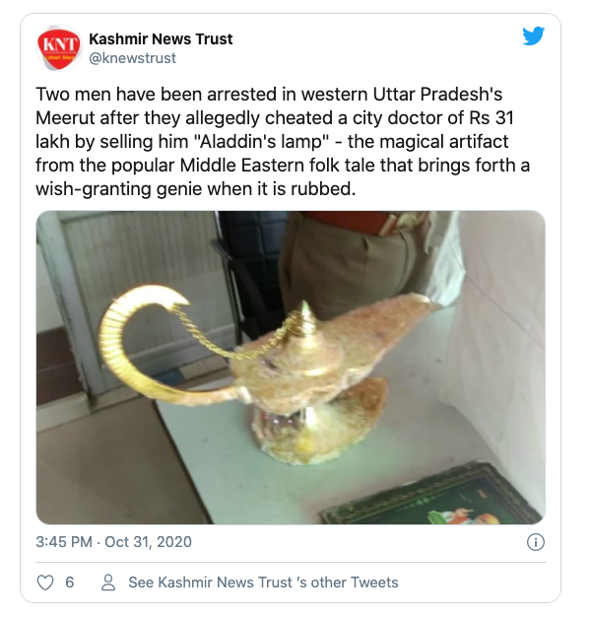Click the person silhouette icon
This screenshot has width=591, height=618.
[x=108, y=583]
